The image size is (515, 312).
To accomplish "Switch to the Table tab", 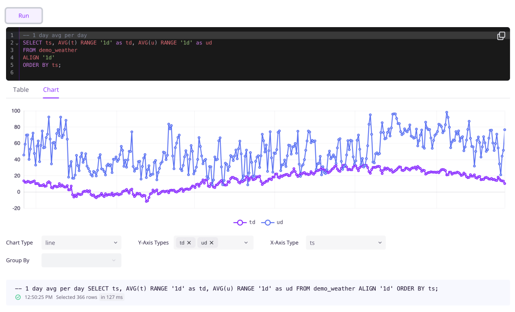I will 21,89.
